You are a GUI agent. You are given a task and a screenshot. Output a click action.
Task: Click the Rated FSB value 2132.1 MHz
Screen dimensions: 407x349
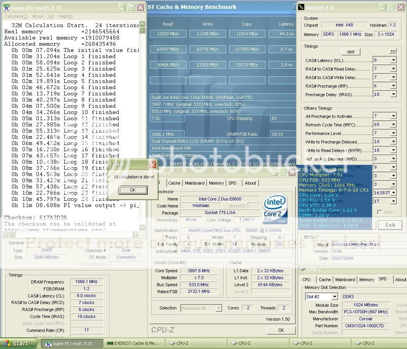coord(198,291)
